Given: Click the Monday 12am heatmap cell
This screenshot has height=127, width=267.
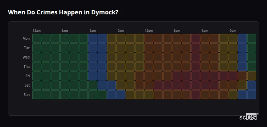Looking at the screenshot, I should (37, 38).
